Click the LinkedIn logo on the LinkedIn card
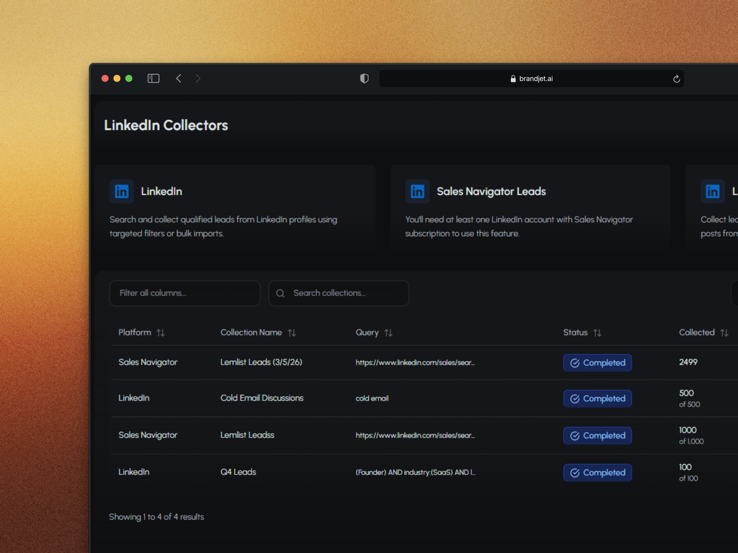 [x=121, y=191]
